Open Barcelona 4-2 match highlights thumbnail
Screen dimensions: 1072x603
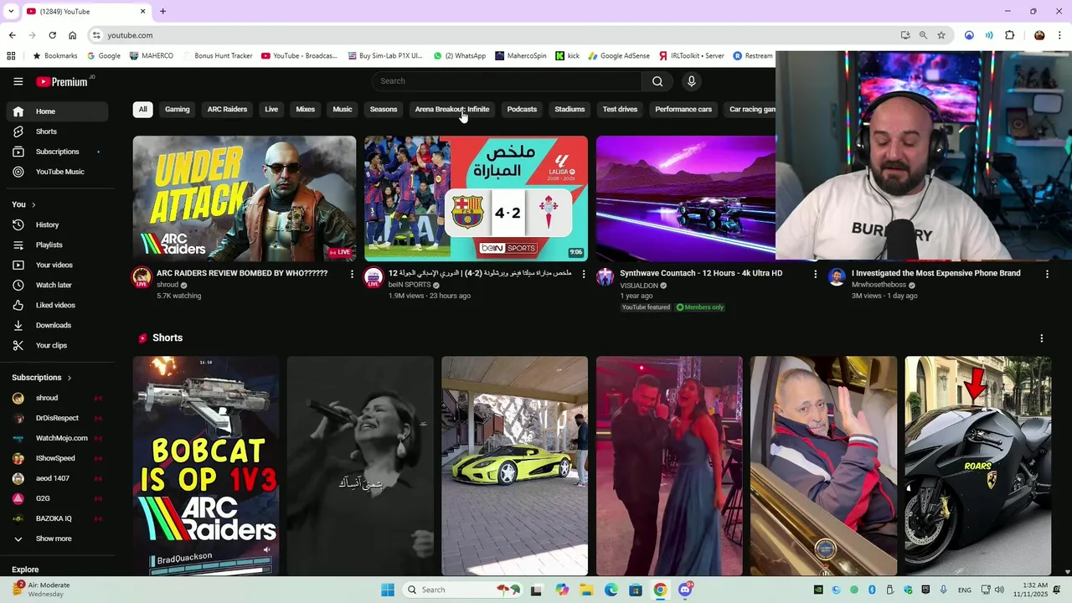pos(476,198)
